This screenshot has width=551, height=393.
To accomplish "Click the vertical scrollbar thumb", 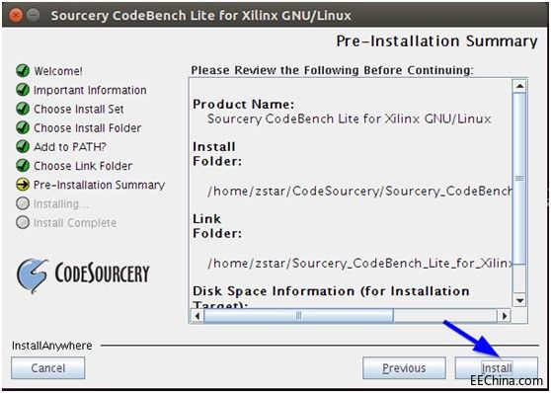I will [519, 179].
